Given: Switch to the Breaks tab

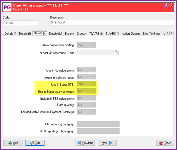Looking at the screenshot, I should click(69, 34).
